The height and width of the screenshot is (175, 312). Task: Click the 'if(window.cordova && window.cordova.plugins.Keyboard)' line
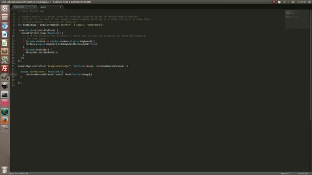pyautogui.click(x=59, y=41)
